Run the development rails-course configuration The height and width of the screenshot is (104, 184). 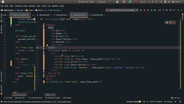coord(141,10)
